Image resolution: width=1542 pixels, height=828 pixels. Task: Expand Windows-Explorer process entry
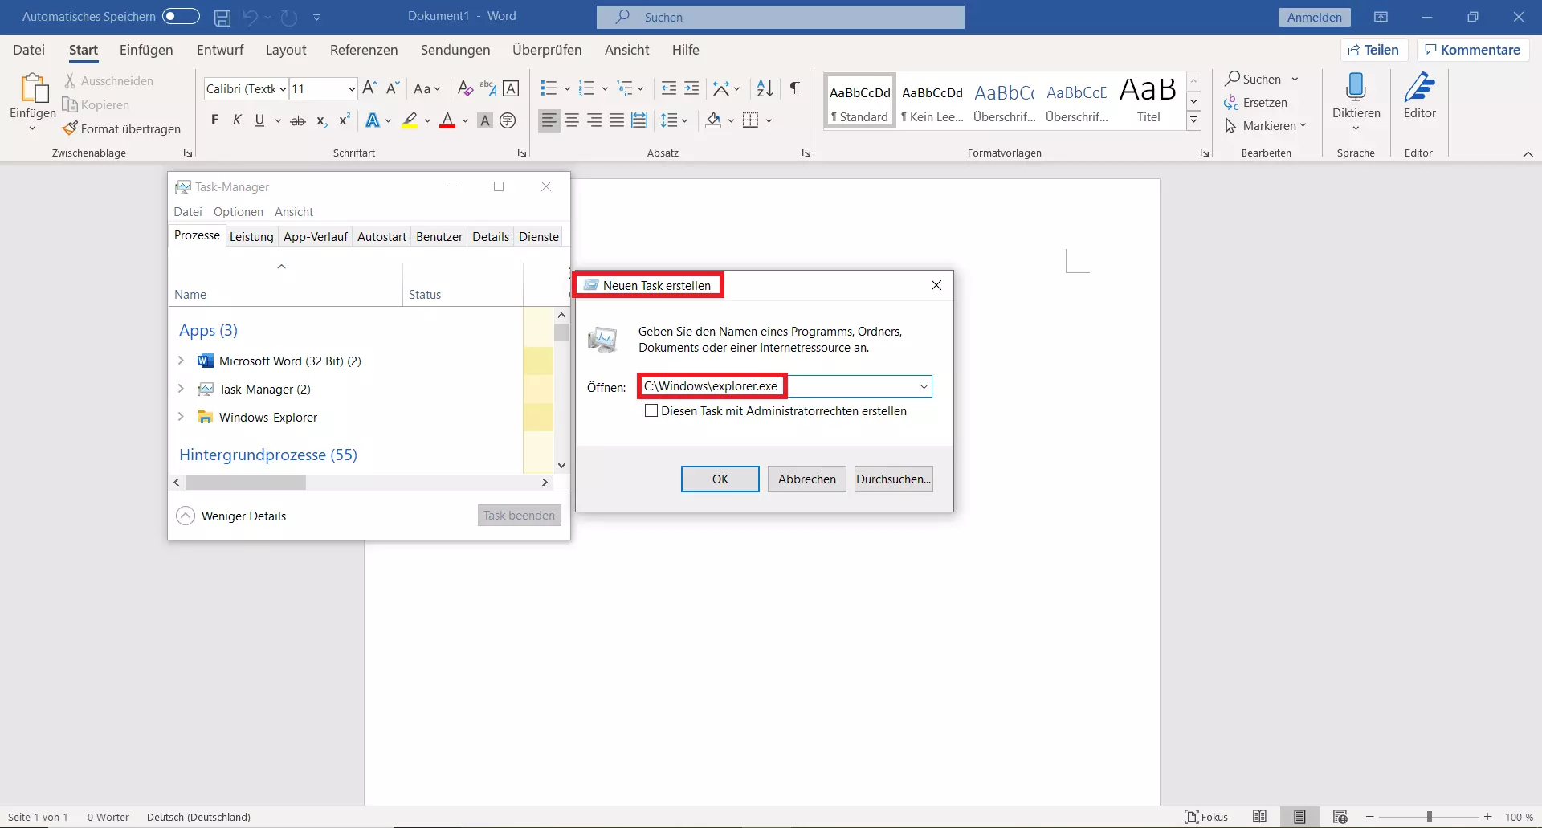tap(181, 417)
